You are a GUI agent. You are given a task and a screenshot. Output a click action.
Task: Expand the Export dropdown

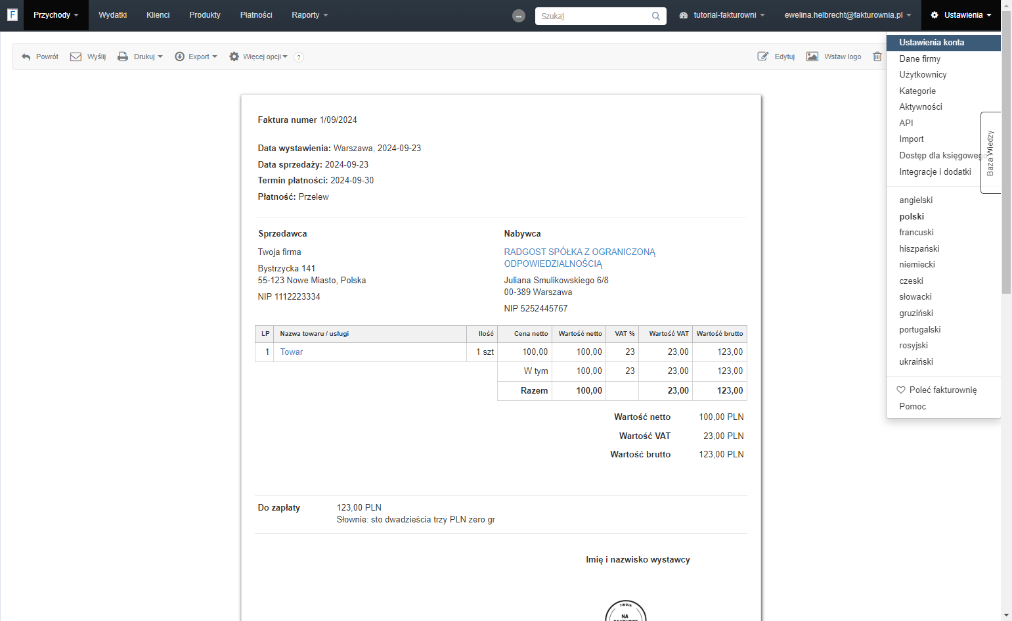click(196, 57)
